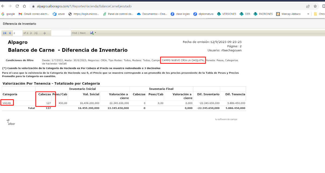Click the Fecha de emisión text
Image resolution: width=325 pixels, height=173 pixels.
click(x=212, y=42)
